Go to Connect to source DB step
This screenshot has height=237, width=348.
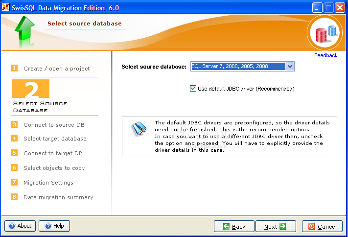pyautogui.click(x=54, y=125)
